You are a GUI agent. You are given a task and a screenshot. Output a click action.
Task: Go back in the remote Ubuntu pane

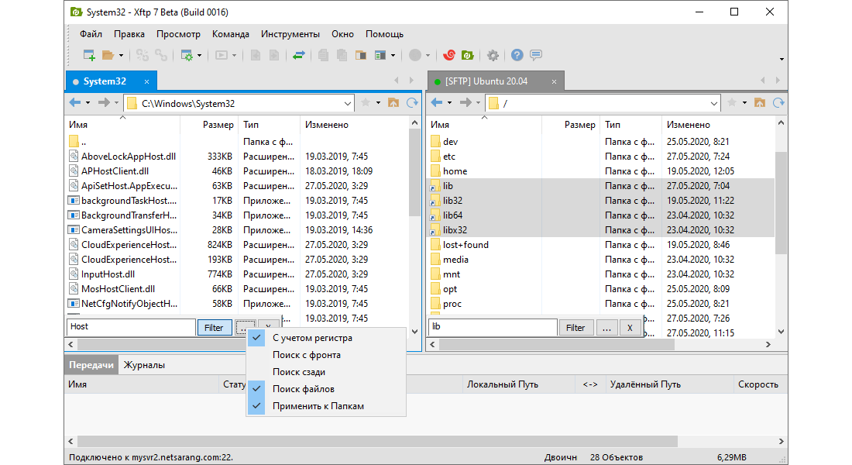coord(437,103)
